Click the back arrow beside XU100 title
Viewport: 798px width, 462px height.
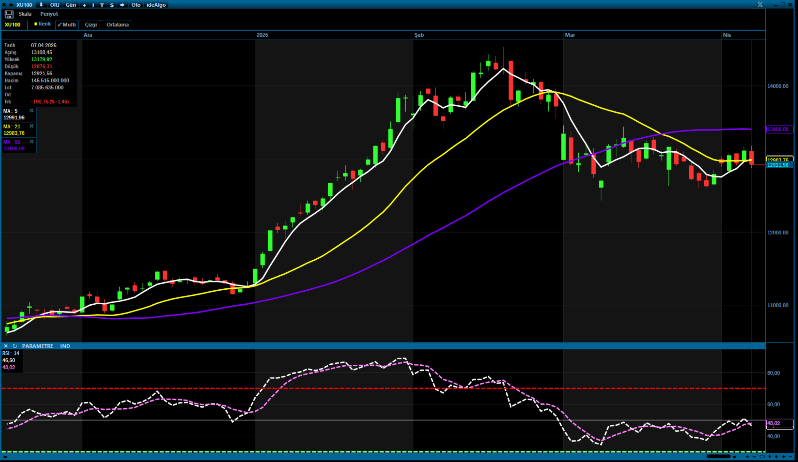point(11,5)
